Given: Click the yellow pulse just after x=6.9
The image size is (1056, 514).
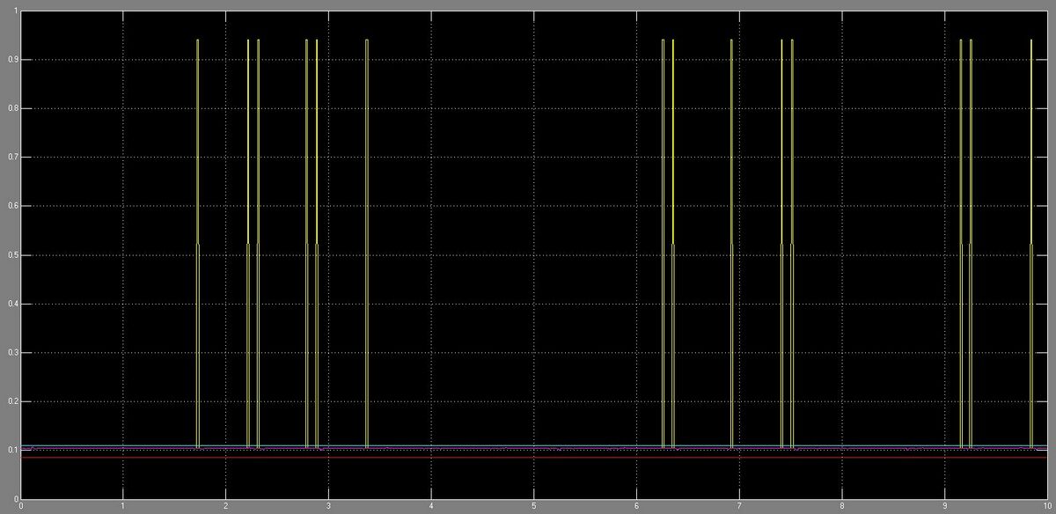Looking at the screenshot, I should click(x=731, y=176).
